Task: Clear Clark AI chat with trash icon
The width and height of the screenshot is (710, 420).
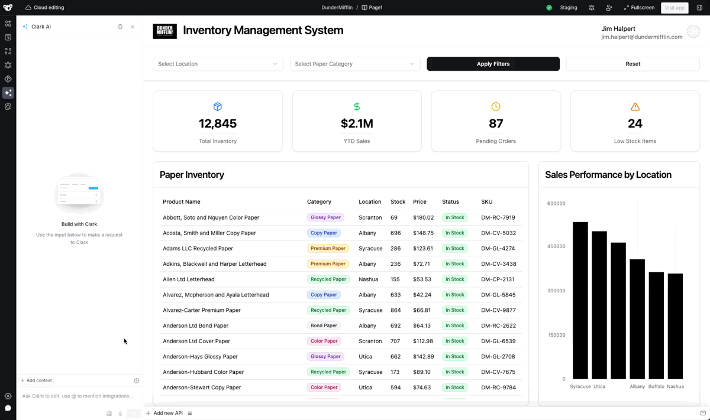Action: point(120,27)
